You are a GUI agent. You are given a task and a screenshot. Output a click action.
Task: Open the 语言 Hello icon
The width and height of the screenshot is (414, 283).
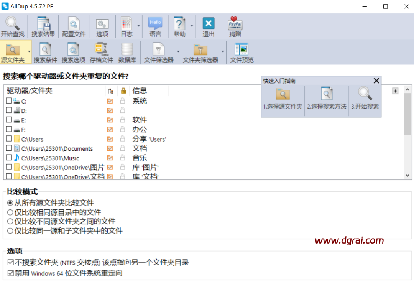coord(155,24)
